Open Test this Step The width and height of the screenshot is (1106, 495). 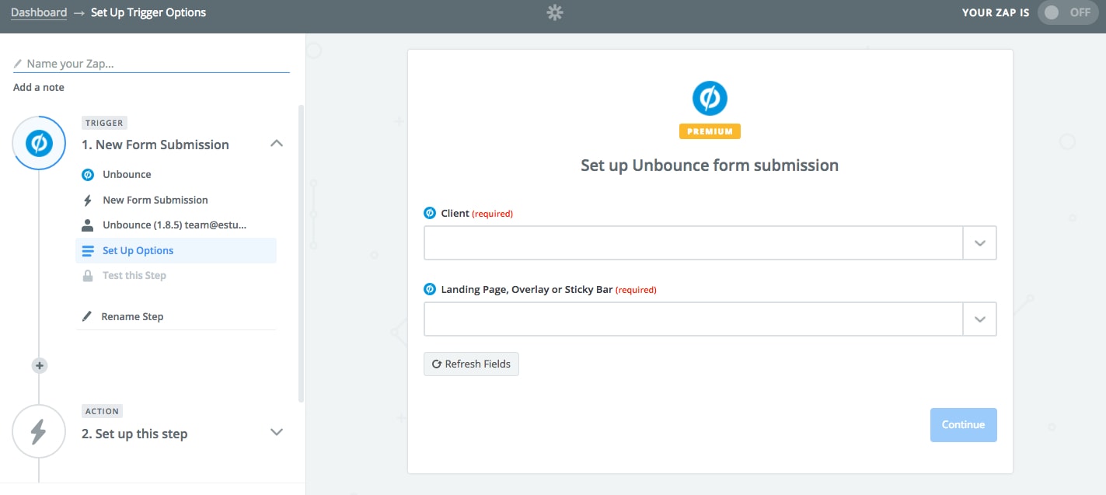[134, 275]
